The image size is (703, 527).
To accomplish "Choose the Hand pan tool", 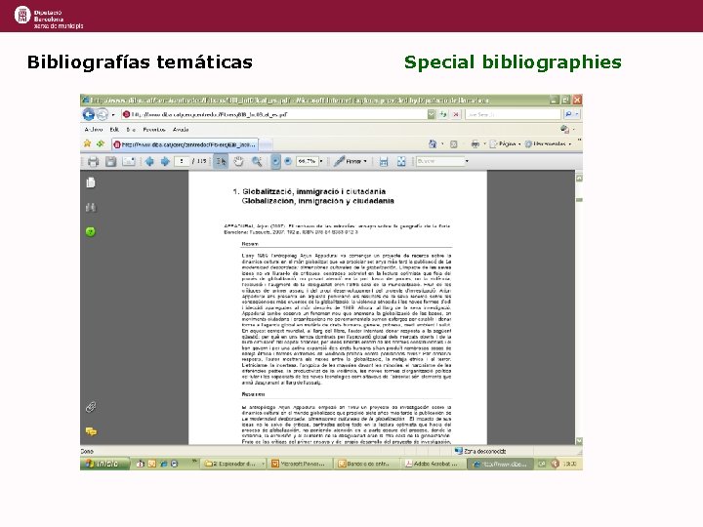I will coord(238,161).
